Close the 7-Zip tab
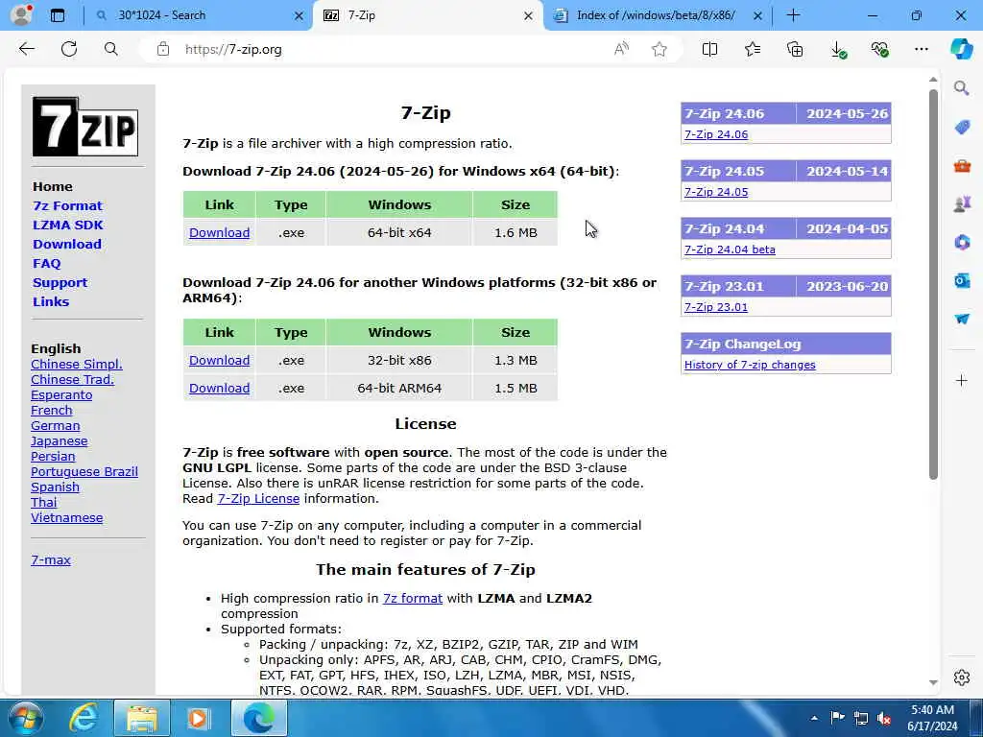Screen dimensions: 983x737 529,15
